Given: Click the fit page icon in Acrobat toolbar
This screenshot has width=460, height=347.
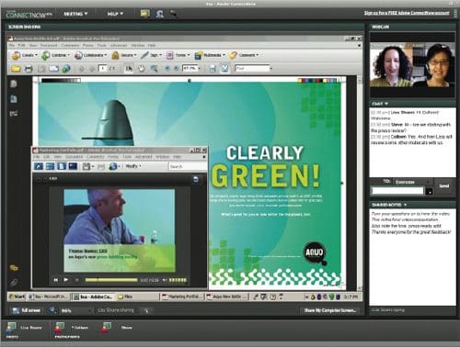Looking at the screenshot, I should click(225, 69).
